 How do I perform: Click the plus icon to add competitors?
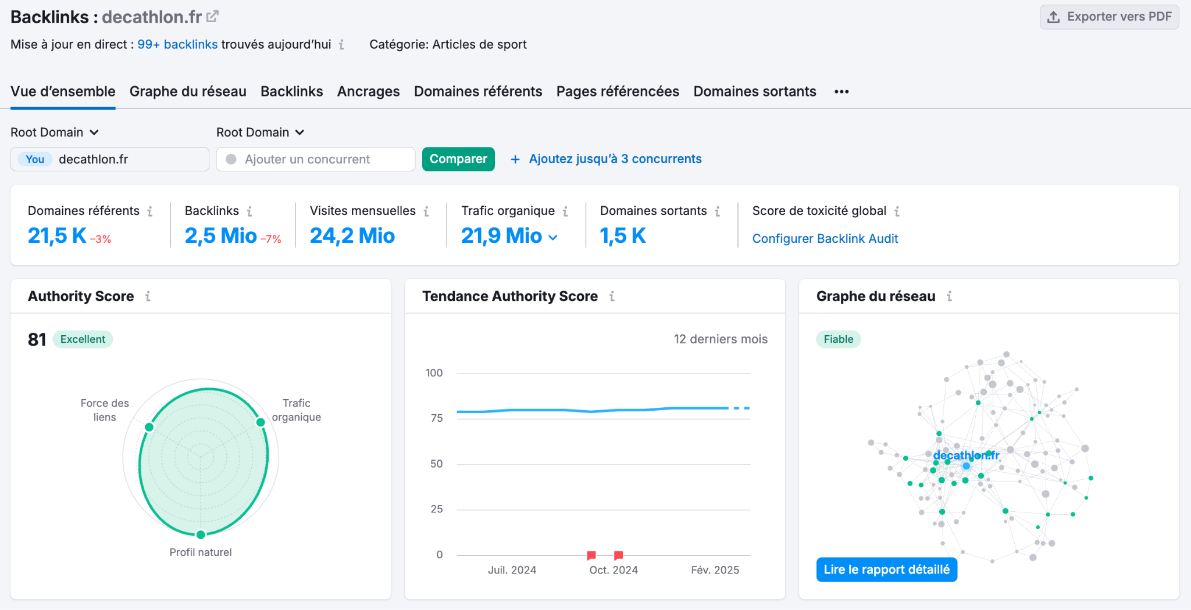pyautogui.click(x=515, y=159)
